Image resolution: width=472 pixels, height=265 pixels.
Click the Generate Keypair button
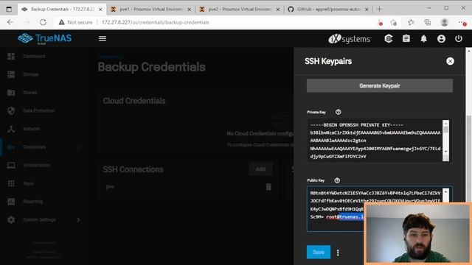[x=380, y=85]
